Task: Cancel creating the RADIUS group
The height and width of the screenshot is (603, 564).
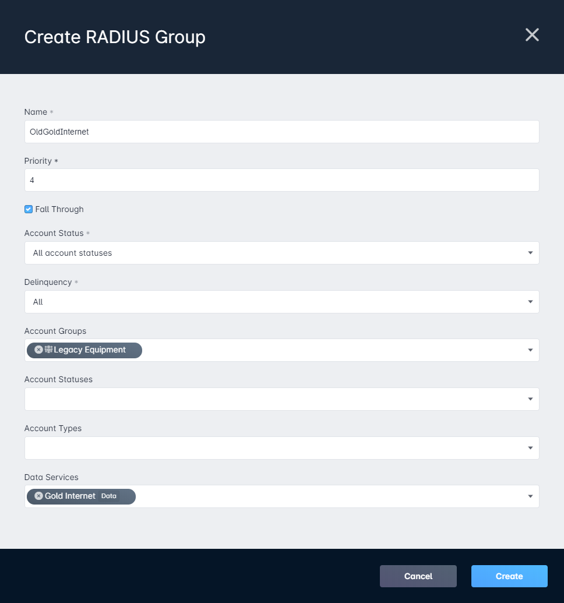Action: click(x=418, y=576)
